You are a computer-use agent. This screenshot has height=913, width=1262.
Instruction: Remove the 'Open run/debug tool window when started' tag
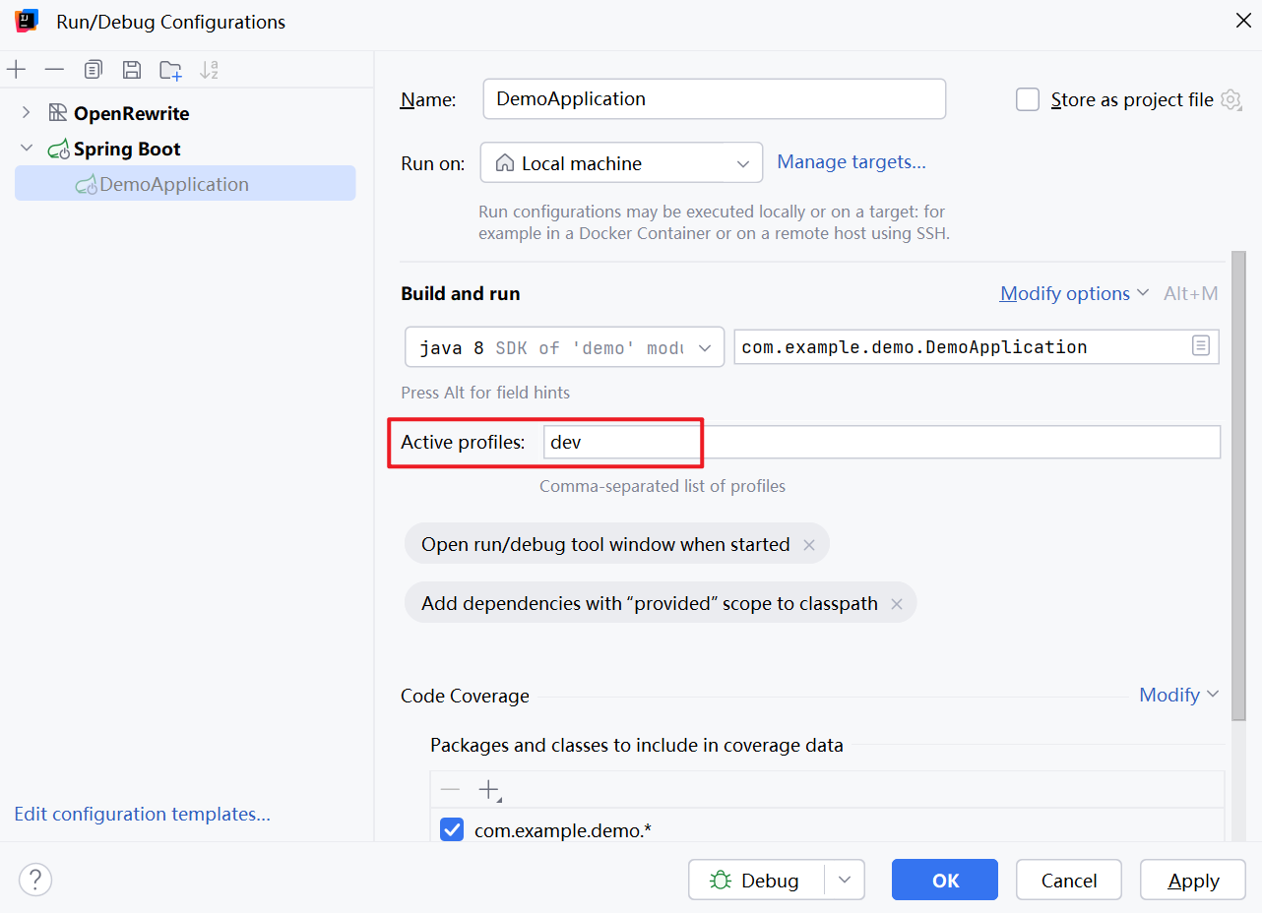click(x=809, y=544)
